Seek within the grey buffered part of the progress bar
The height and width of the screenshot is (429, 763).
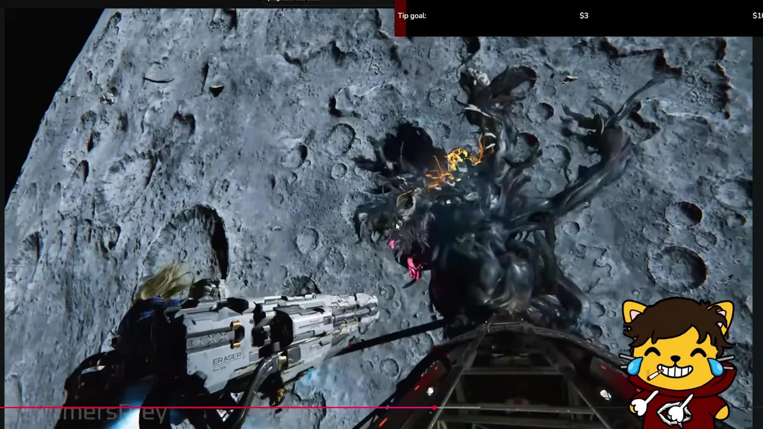(x=458, y=408)
